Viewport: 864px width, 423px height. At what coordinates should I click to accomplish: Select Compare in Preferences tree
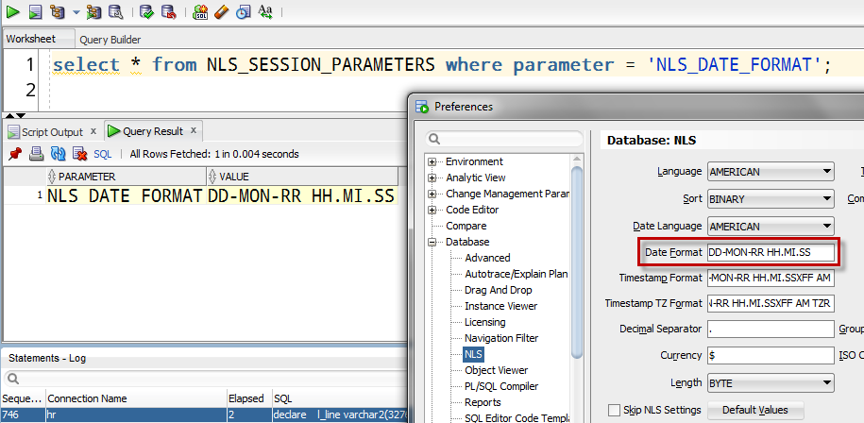click(x=466, y=226)
